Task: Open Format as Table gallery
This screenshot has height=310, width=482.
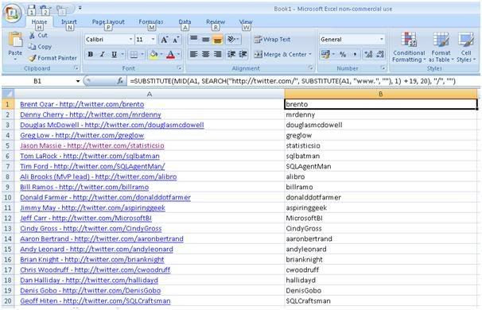Action: (441, 48)
